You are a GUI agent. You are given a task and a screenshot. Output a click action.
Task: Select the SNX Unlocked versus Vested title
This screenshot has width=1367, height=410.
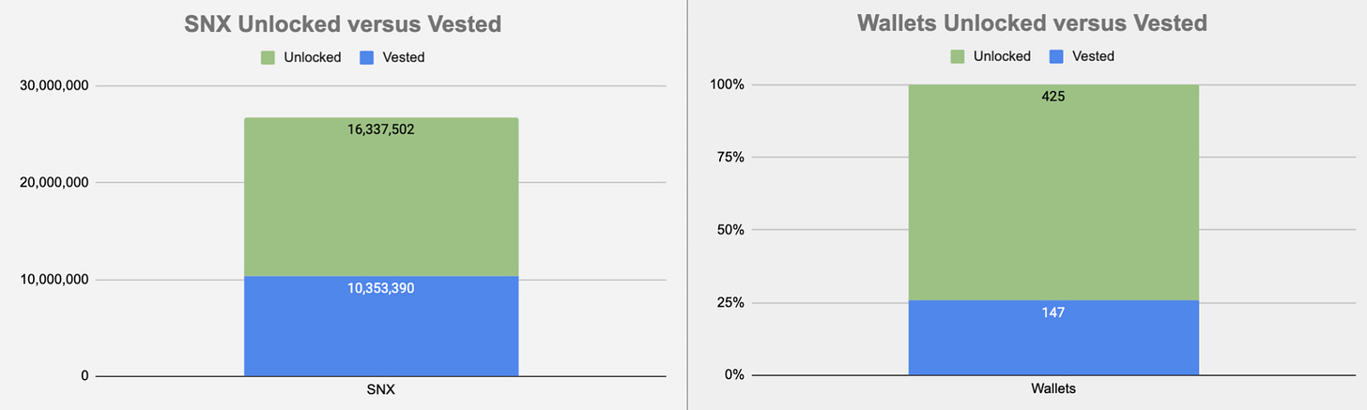pyautogui.click(x=381, y=24)
